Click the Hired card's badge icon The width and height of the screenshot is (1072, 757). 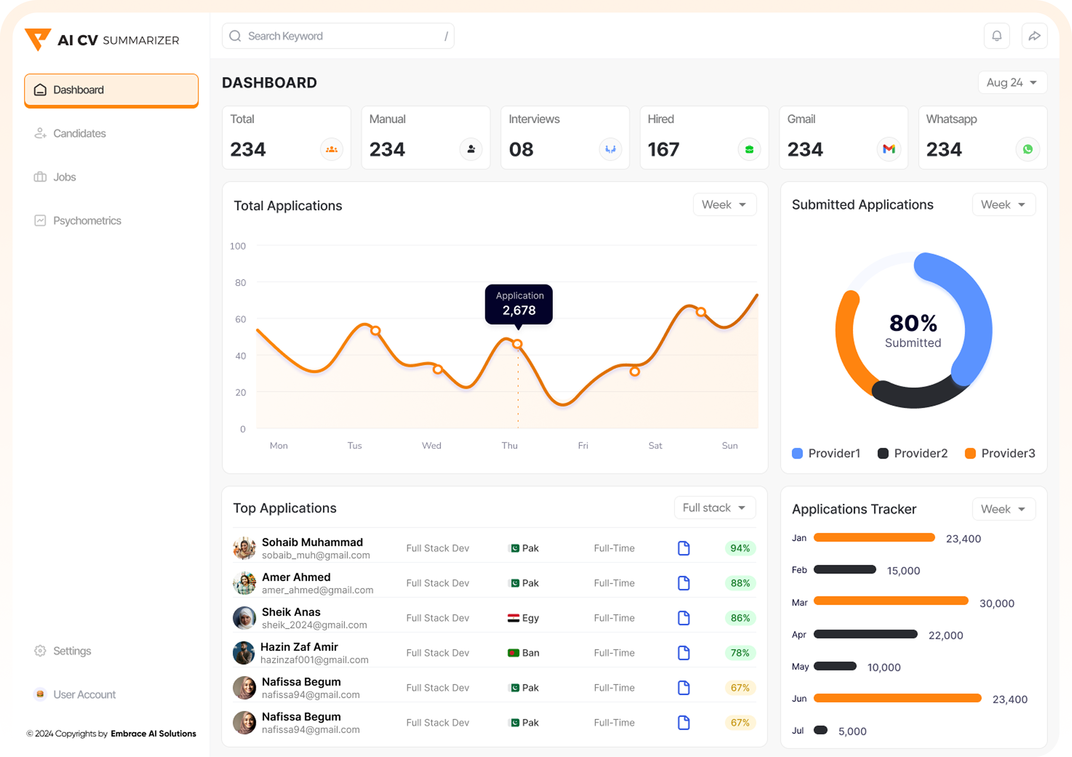tap(749, 149)
